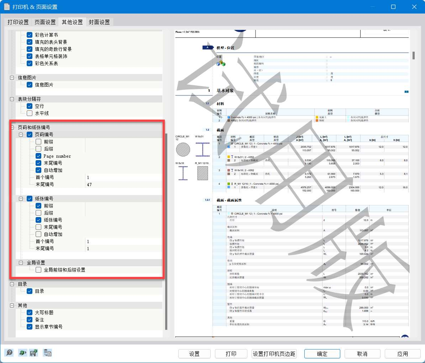Viewport: 425px width, 363px height.
Task: Collapse the 页码和纸张编号 section
Action: (x=12, y=127)
